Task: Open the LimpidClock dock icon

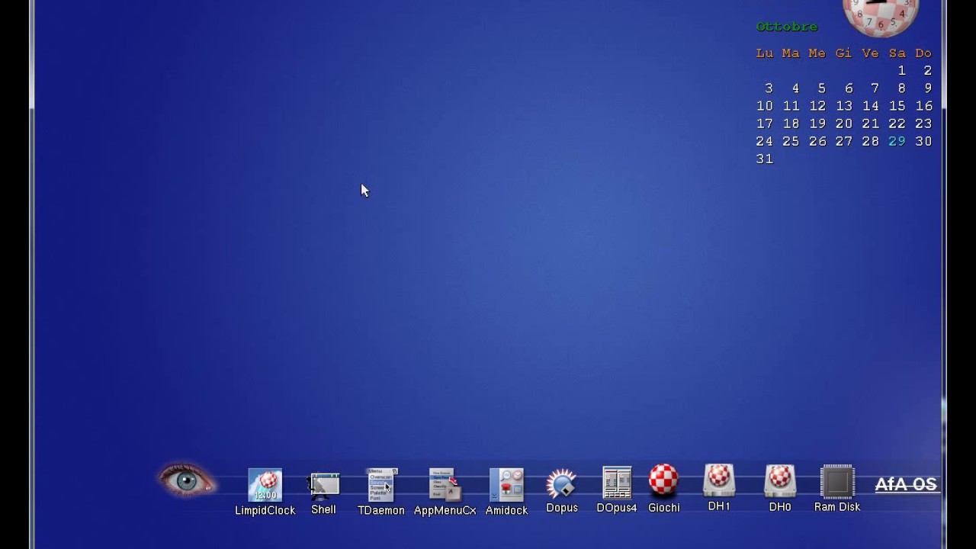Action: [x=265, y=485]
